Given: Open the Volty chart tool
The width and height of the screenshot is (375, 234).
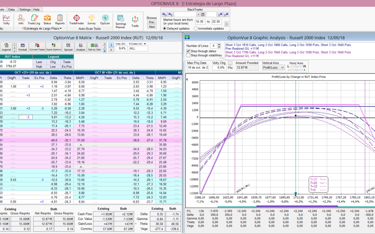Looking at the screenshot, I should [x=6, y=19].
